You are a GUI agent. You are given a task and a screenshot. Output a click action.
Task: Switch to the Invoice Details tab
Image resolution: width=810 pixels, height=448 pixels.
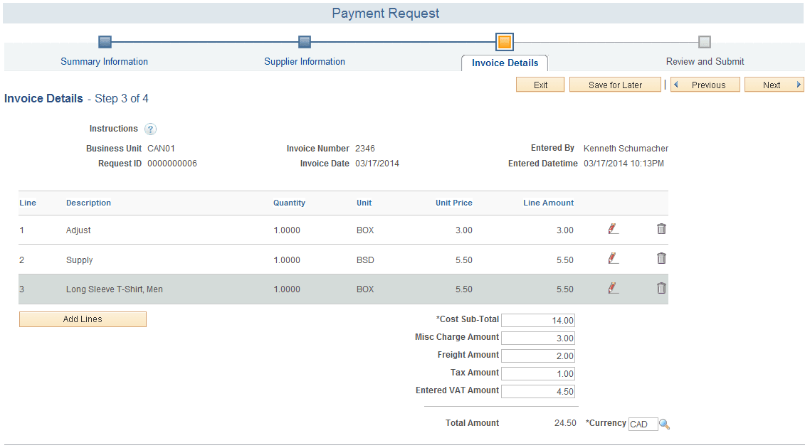click(x=504, y=63)
